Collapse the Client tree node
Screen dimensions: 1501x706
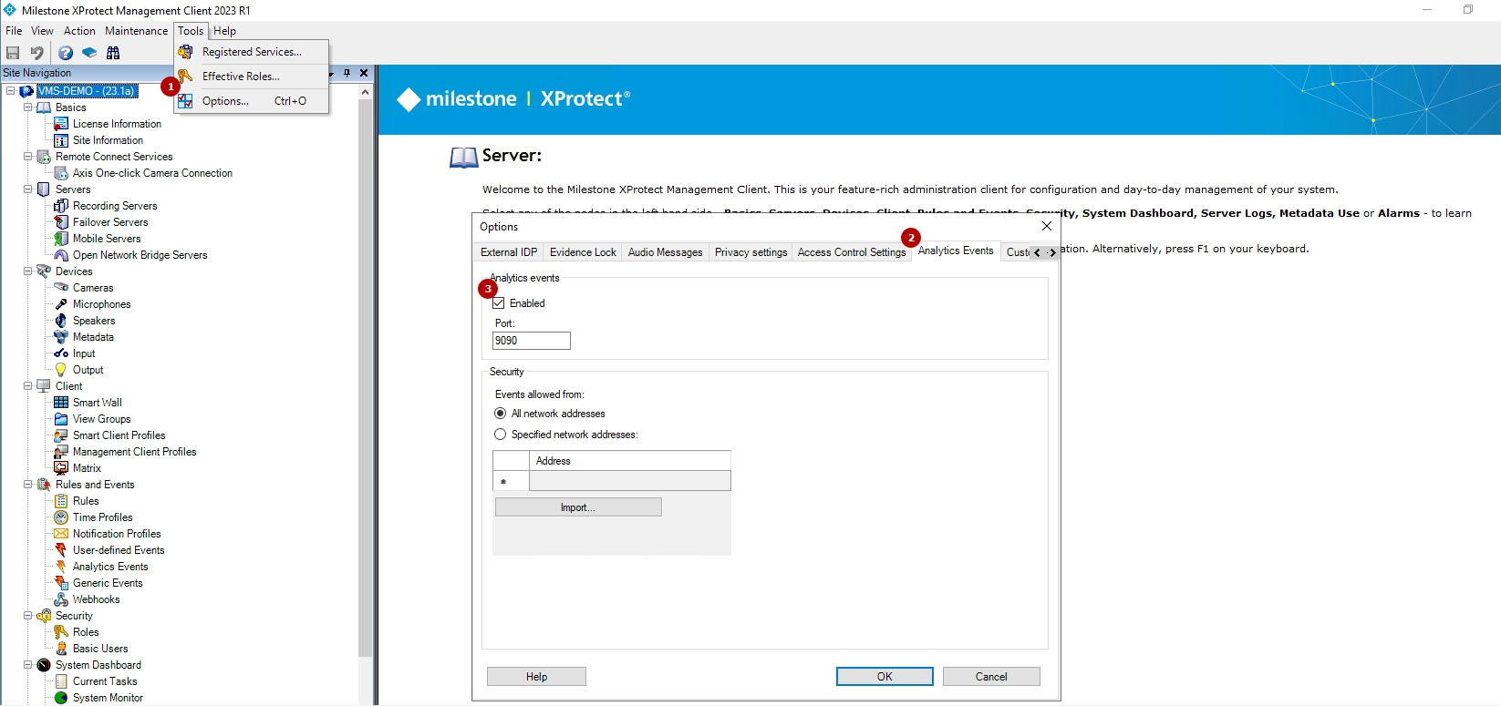(x=27, y=386)
